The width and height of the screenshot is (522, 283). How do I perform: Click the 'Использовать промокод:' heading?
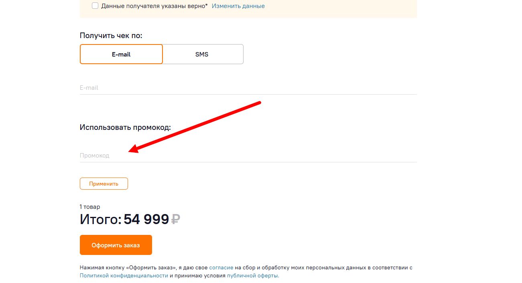(125, 127)
